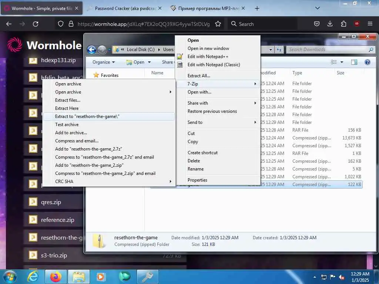
Task: Show hidden tray icons arrow
Action: (x=315, y=277)
